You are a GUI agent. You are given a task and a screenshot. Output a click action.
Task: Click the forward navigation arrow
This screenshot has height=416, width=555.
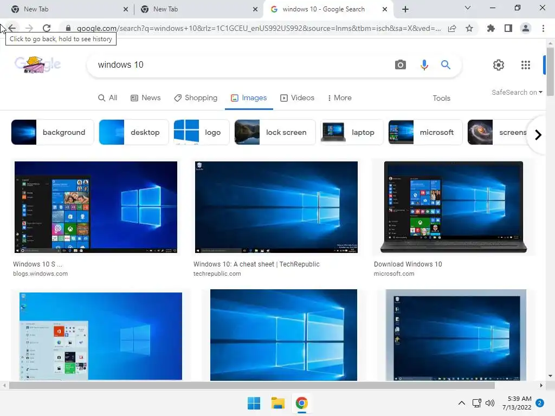coord(29,28)
